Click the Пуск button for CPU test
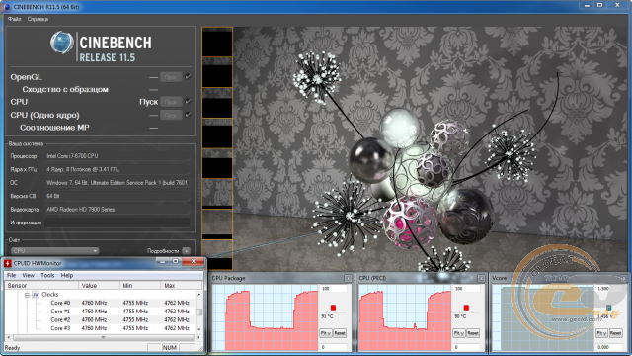This screenshot has height=356, width=632. (x=171, y=102)
